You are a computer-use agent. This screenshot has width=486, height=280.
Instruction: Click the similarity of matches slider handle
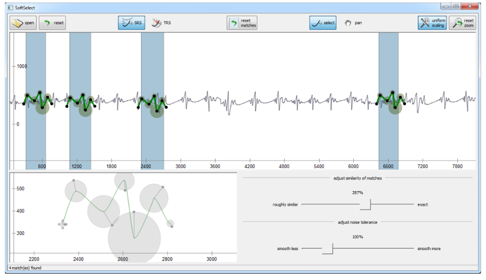point(365,204)
